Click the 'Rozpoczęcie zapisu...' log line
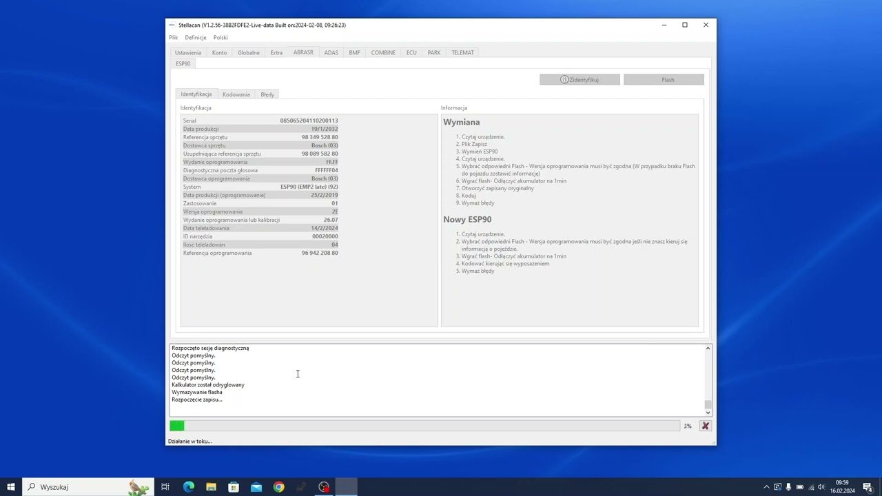882x496 pixels. [x=197, y=400]
